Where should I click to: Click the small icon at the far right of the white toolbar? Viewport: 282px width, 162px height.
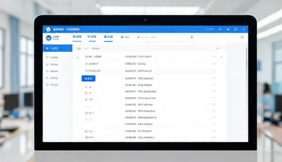pyautogui.click(x=242, y=37)
